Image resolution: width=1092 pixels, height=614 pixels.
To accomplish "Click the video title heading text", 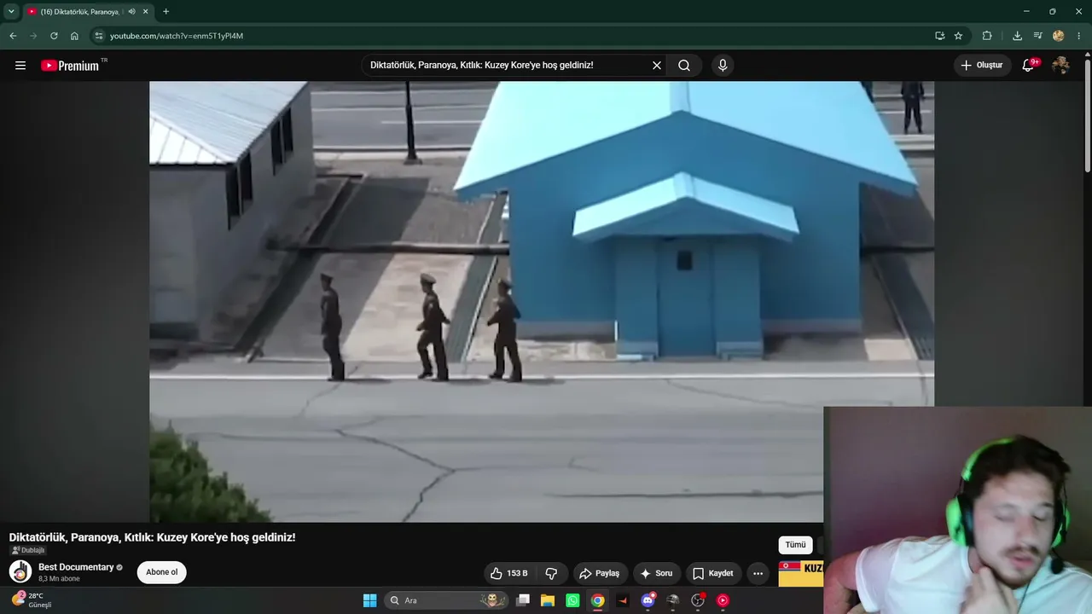I will 153,537.
